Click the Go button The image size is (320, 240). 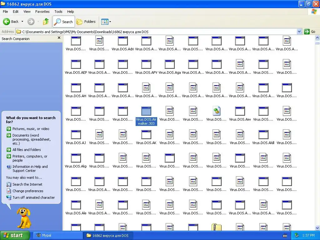[310, 32]
